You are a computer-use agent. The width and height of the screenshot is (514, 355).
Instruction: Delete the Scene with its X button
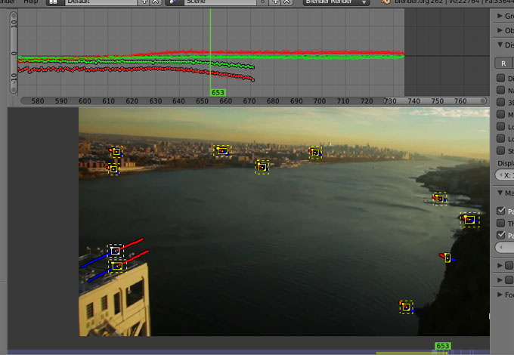[x=286, y=2]
